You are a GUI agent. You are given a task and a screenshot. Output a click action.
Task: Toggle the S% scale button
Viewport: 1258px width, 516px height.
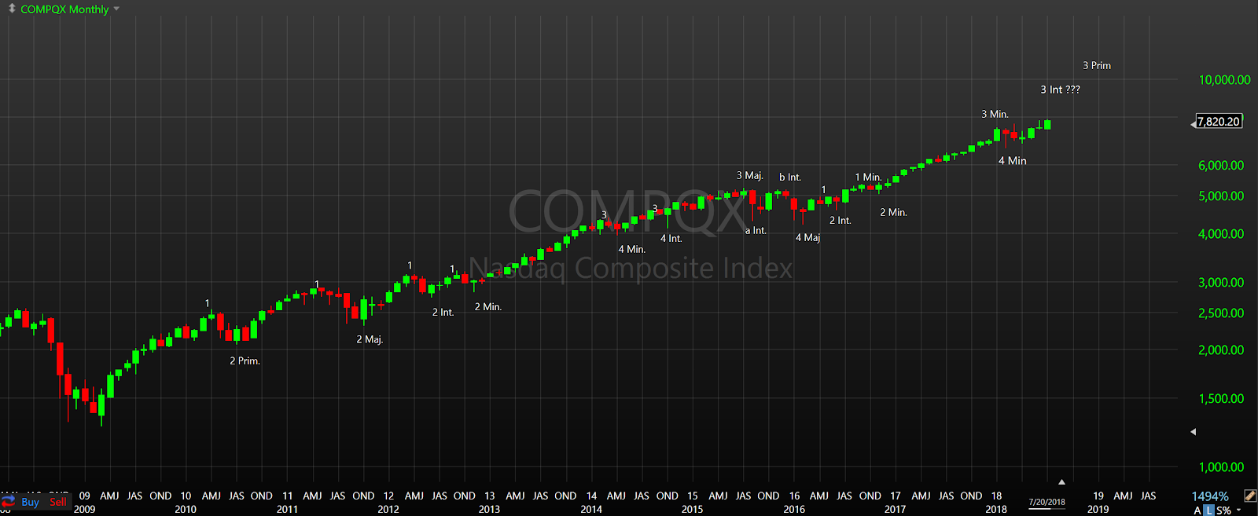1223,511
